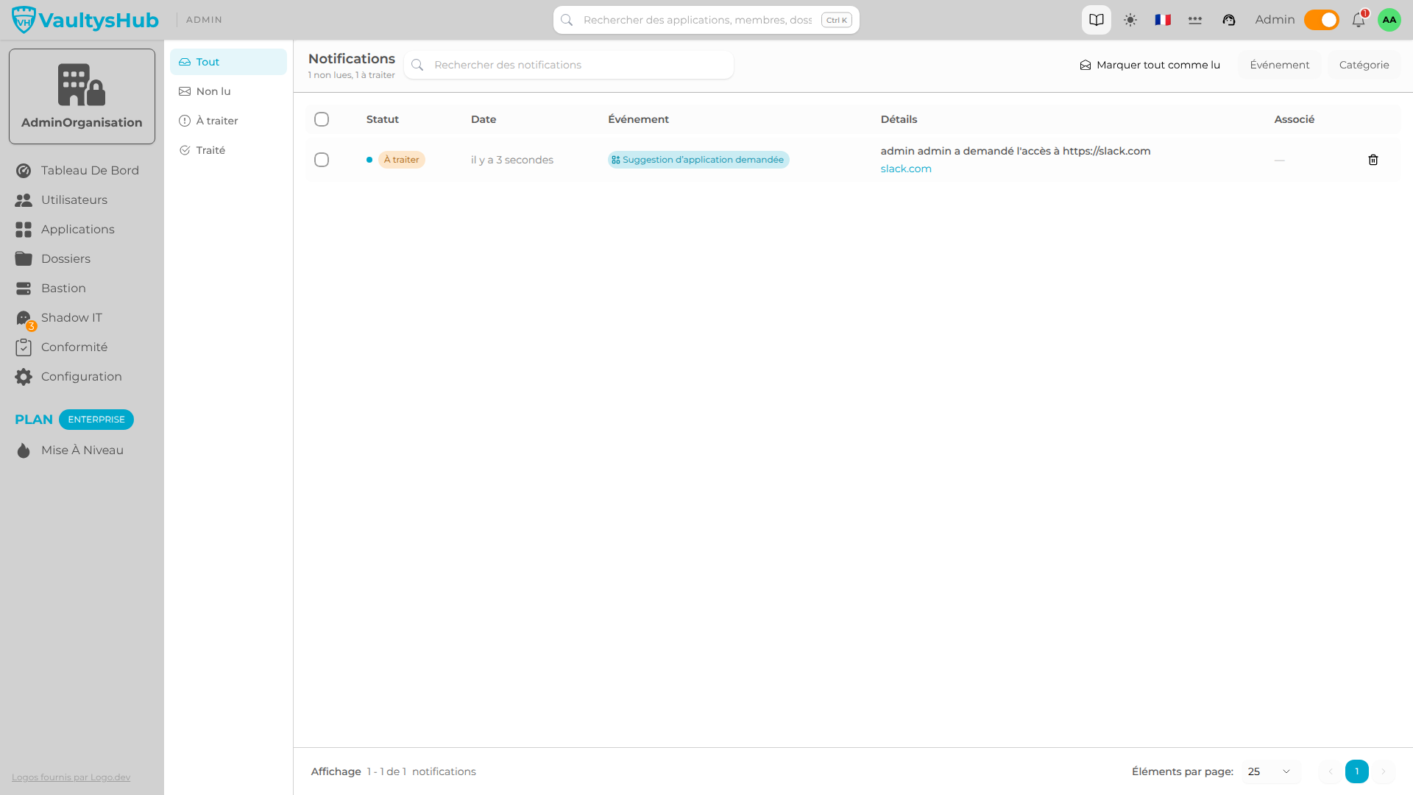Open the documentation book icon
This screenshot has height=795, width=1413.
coord(1096,20)
